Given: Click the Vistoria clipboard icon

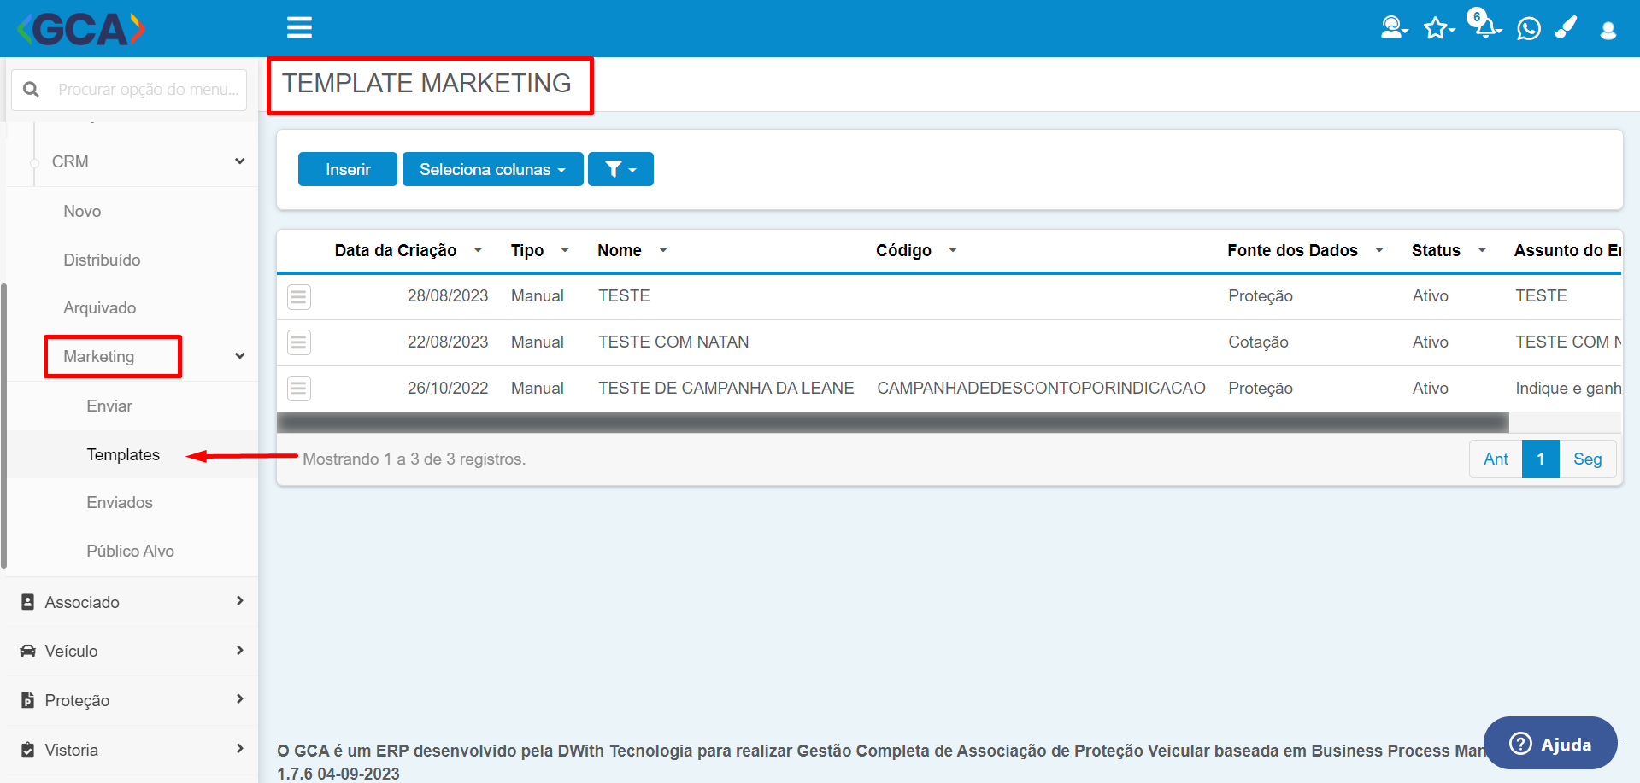Looking at the screenshot, I should point(27,750).
